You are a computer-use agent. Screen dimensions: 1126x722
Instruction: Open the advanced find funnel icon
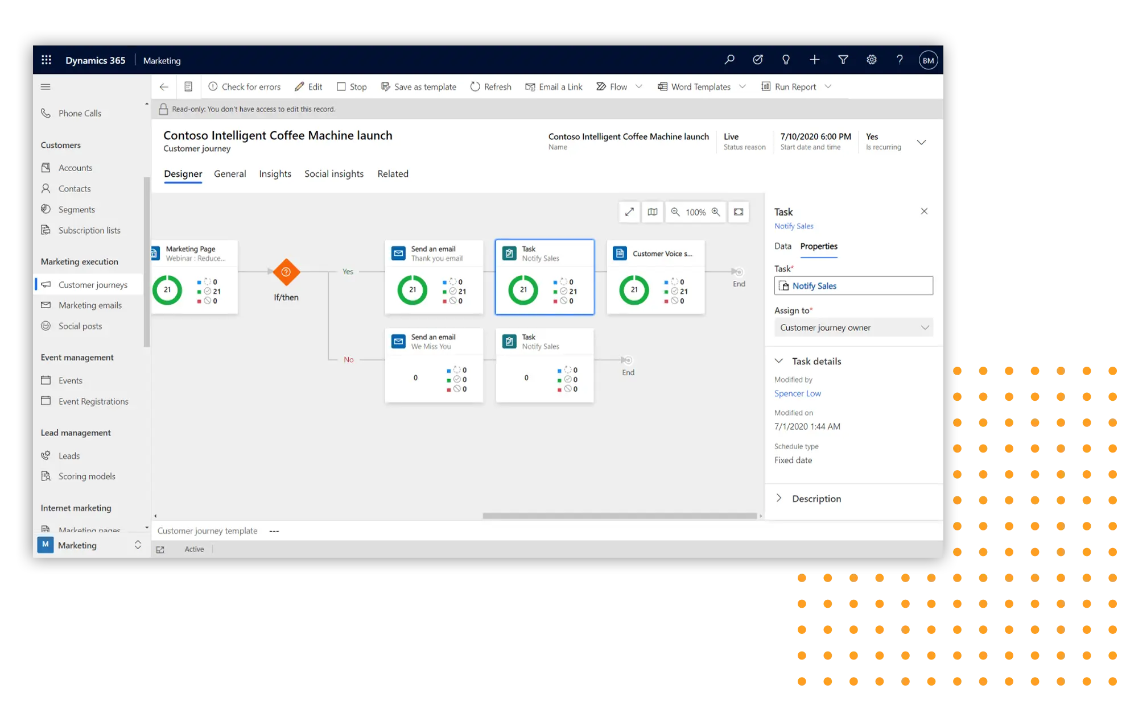[x=843, y=60]
